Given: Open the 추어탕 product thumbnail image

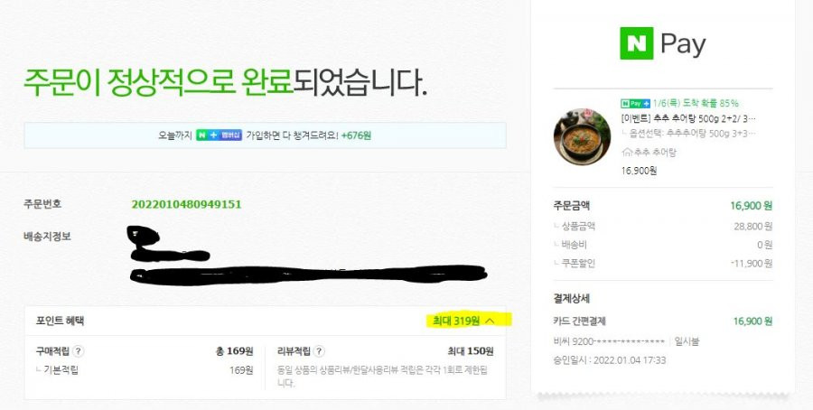Looking at the screenshot, I should pos(582,137).
